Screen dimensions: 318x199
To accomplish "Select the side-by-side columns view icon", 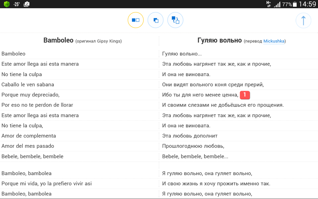I will point(135,20).
